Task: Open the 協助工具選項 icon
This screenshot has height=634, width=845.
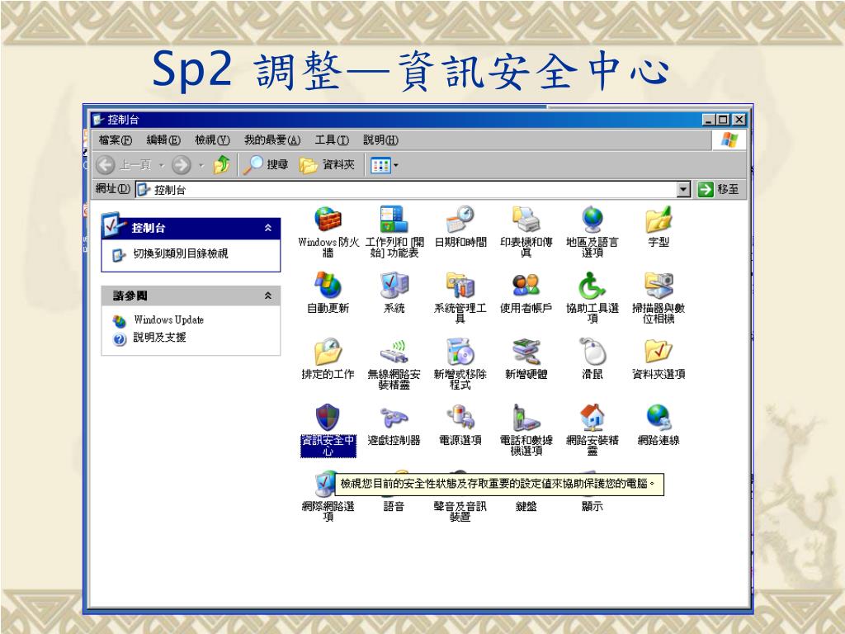Action: point(592,285)
